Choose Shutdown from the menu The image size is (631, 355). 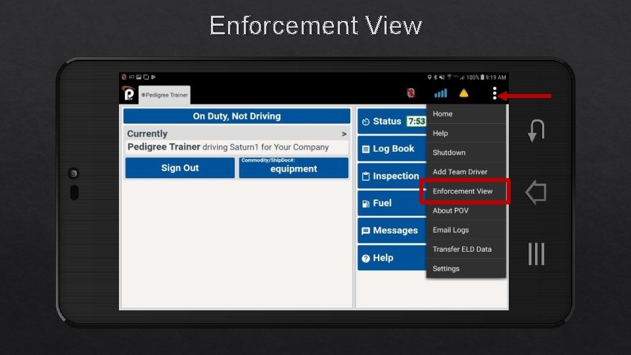(x=466, y=153)
